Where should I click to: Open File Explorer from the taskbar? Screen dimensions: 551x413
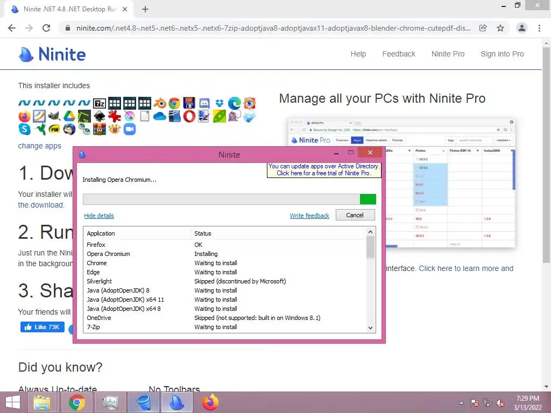42,402
